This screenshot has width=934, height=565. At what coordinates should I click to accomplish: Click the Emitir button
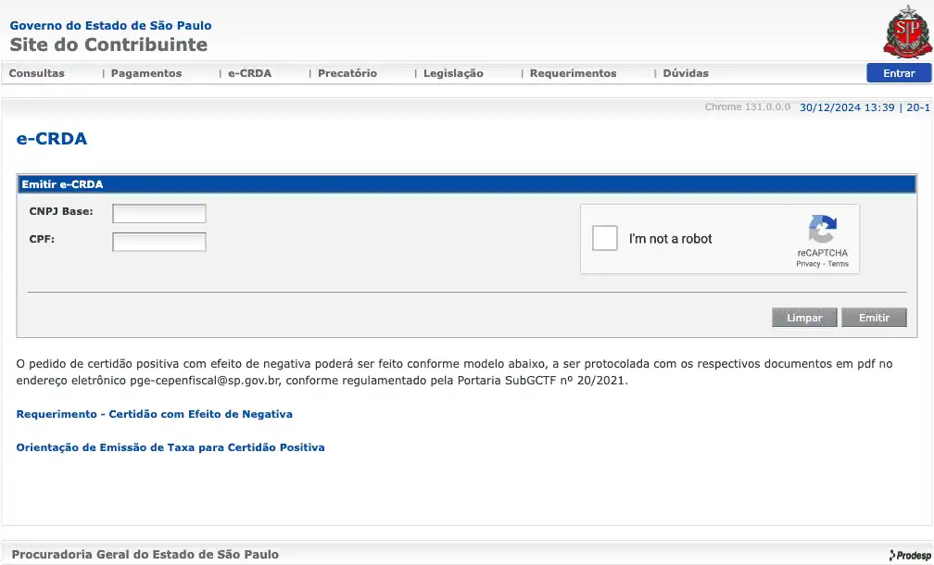point(874,318)
